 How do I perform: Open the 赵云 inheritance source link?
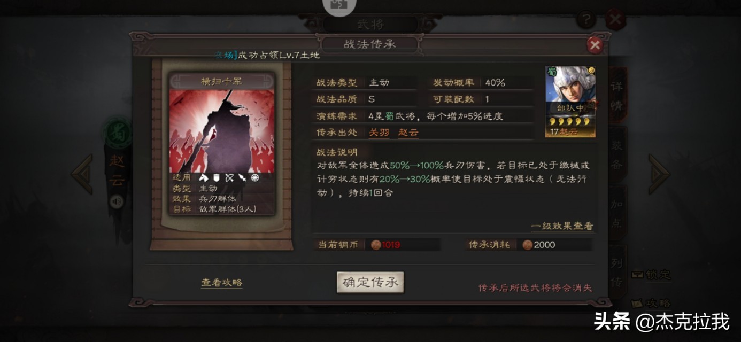[x=408, y=132]
